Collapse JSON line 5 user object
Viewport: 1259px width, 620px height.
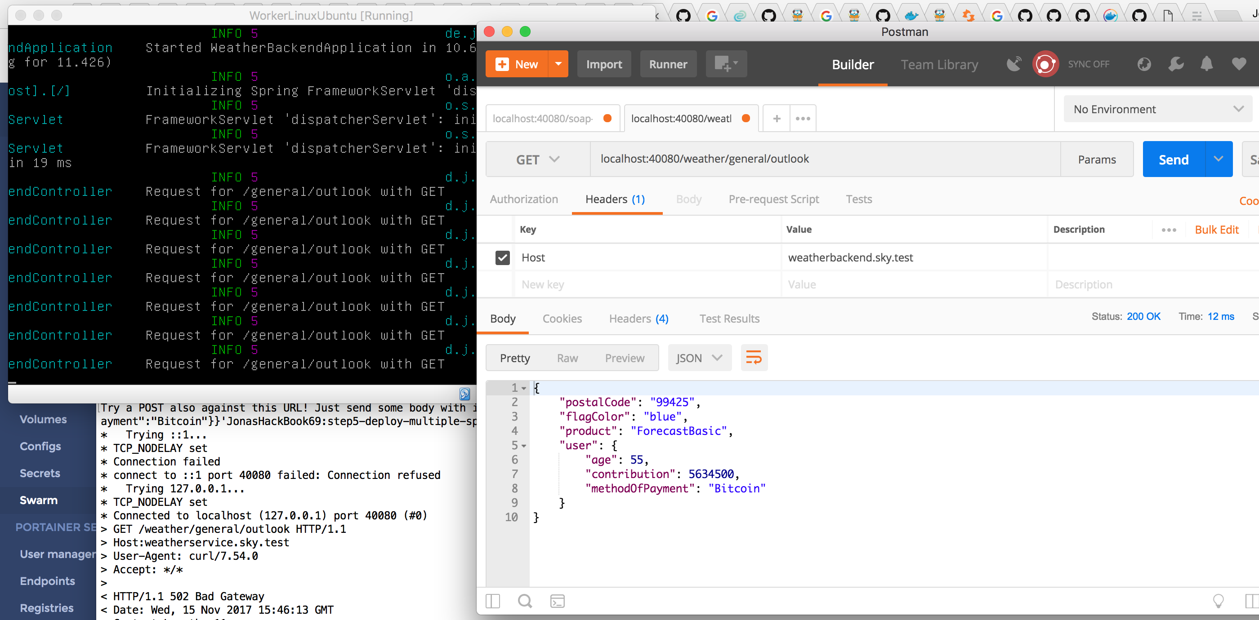(523, 446)
